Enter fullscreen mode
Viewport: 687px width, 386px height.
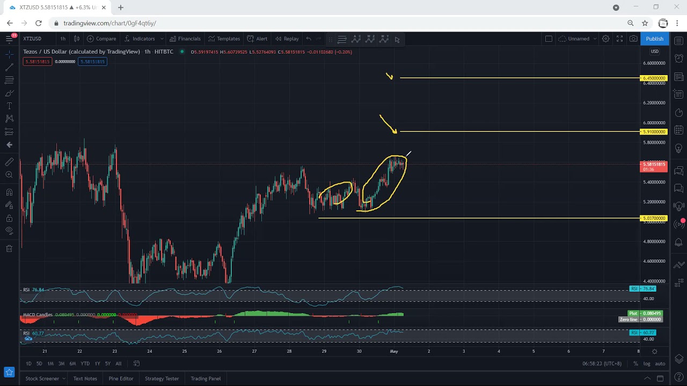coord(619,39)
